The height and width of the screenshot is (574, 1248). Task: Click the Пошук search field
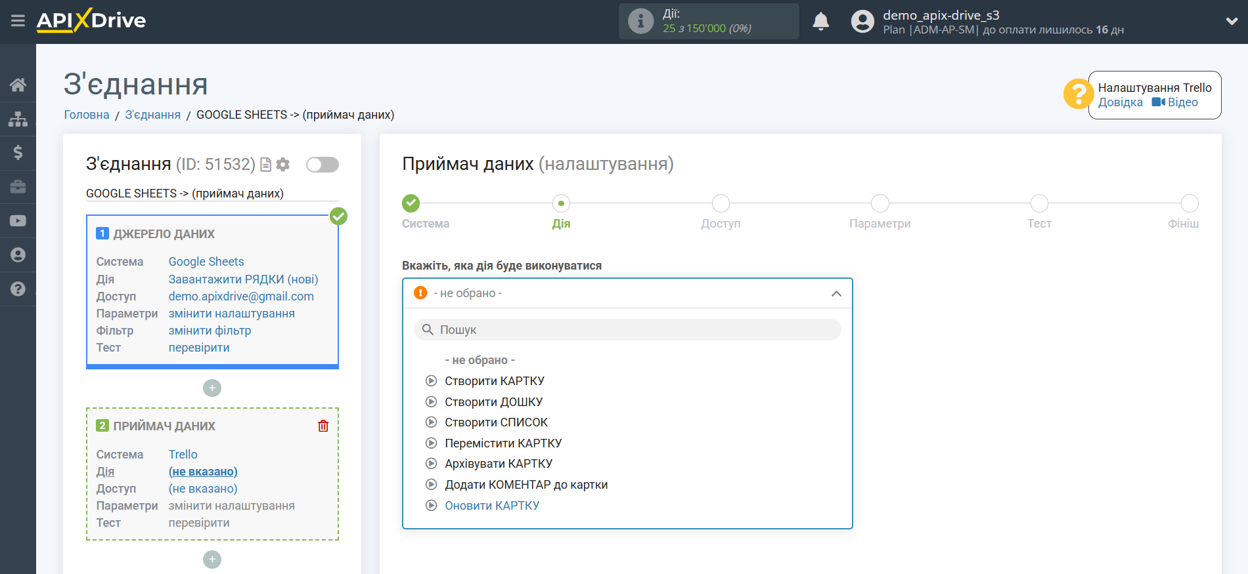click(627, 330)
